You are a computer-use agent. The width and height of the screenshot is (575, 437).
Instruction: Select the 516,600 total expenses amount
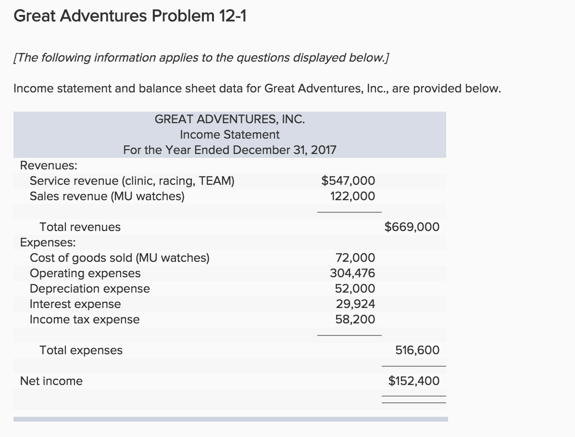(x=417, y=350)
